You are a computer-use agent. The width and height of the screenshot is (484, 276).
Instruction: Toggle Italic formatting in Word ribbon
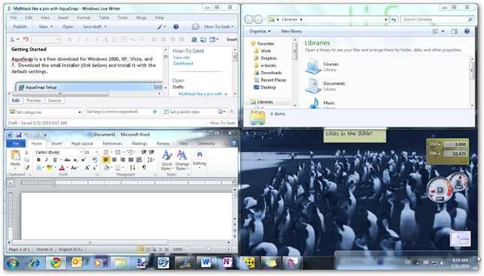coord(47,160)
